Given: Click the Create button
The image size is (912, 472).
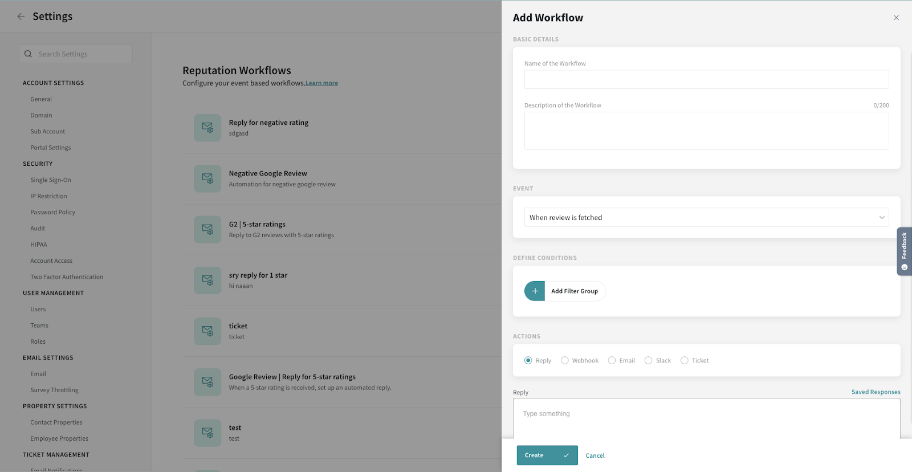Looking at the screenshot, I should coord(547,455).
